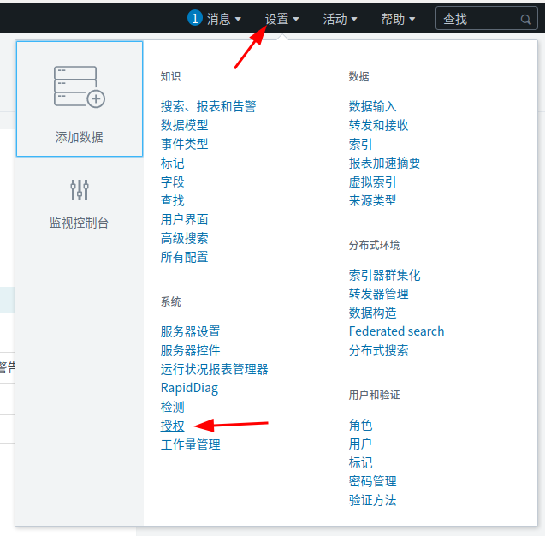Open 索引器群集化 (Indexer clustering)
The image size is (545, 536).
[x=384, y=275]
